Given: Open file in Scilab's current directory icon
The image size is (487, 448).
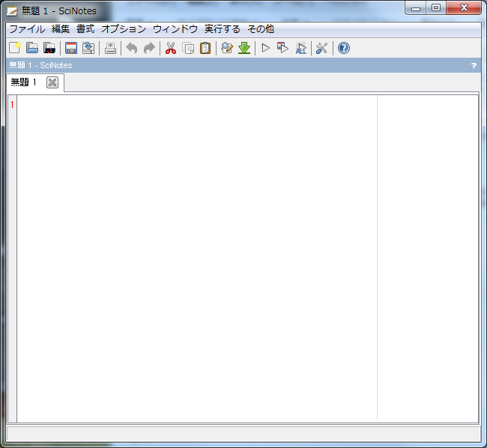Looking at the screenshot, I should [49, 48].
